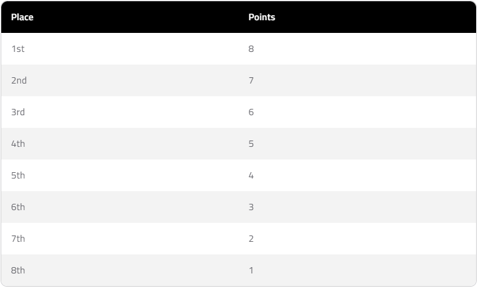Click the points value 5
Screen dimensions: 478x288
251,144
